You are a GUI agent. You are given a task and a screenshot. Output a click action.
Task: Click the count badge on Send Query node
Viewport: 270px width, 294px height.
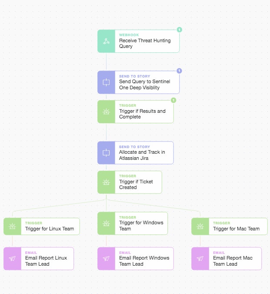[x=179, y=71]
